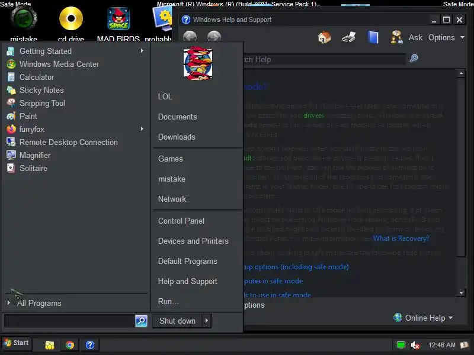Open the computer in safe mode link
The image size is (474, 355).
tap(273, 281)
